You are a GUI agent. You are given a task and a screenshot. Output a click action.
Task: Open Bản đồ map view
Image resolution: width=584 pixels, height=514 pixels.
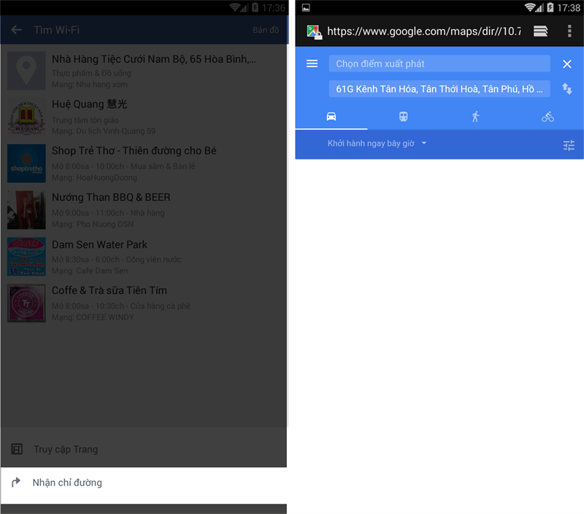266,30
